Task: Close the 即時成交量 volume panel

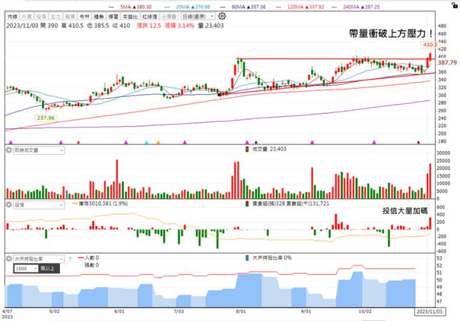Action: pos(9,150)
